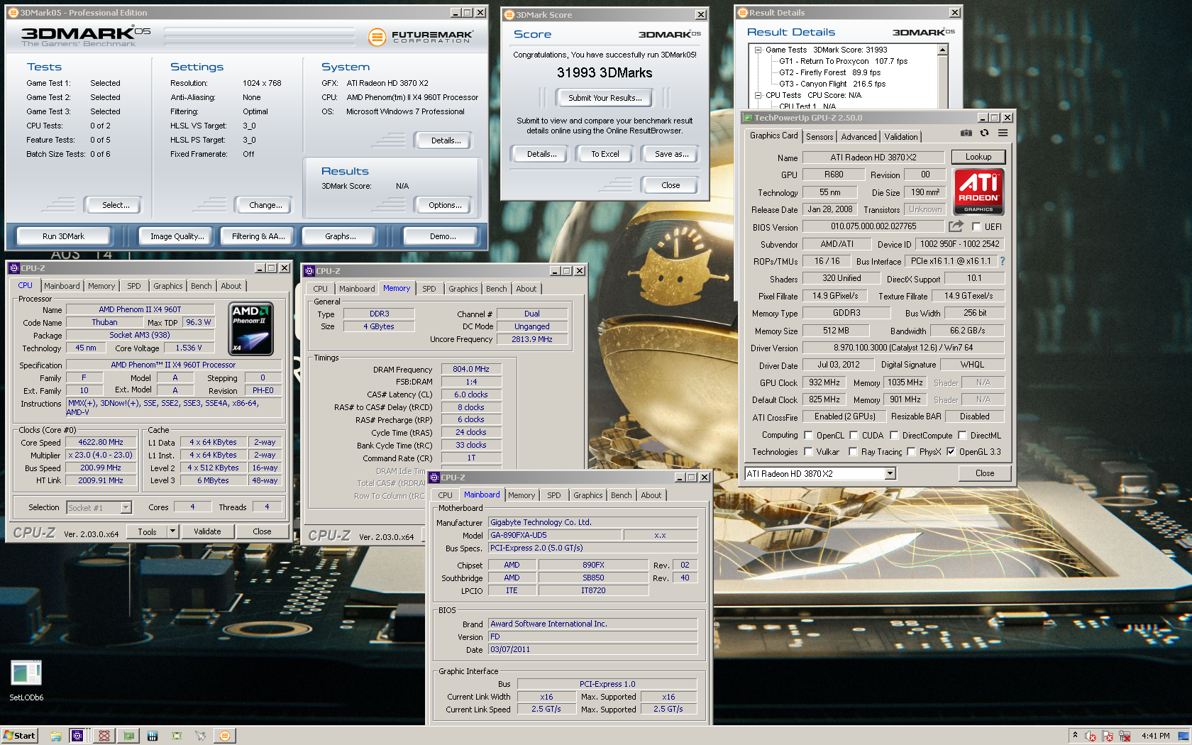
Task: Click the network disconnected tray icon
Action: pos(1125,736)
